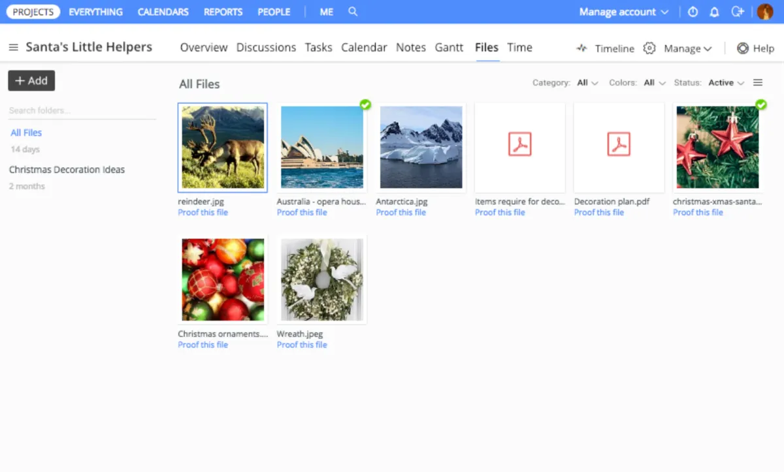This screenshot has height=472, width=784.
Task: Open the user avatar profile picture
Action: coord(765,12)
